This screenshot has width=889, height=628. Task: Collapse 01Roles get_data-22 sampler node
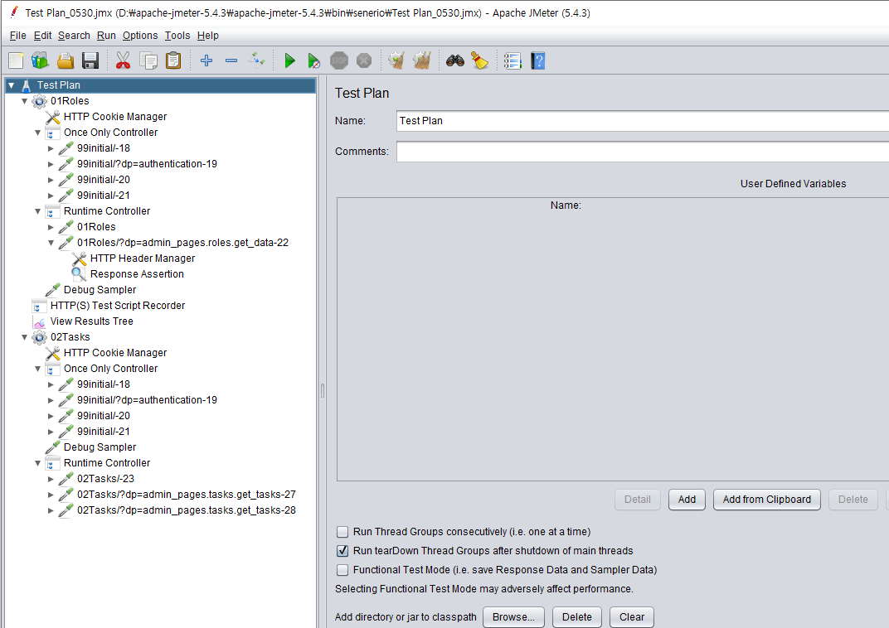point(51,243)
